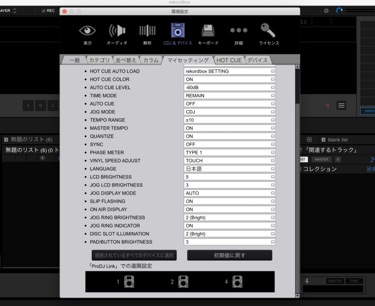Click hot cue pad A in main window
The width and height of the screenshot is (375, 306).
coord(28,105)
